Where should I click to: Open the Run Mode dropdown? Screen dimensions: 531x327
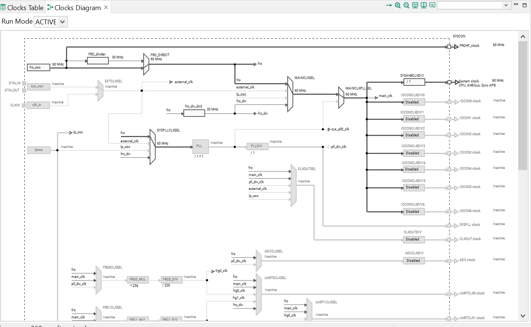[x=51, y=22]
